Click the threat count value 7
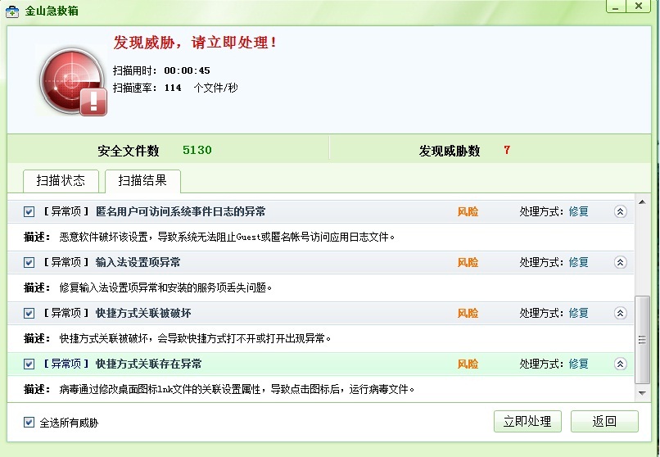660x457 pixels. (x=507, y=150)
